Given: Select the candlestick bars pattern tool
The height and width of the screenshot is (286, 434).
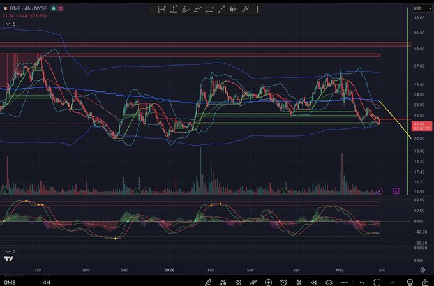Looking at the screenshot, I should [234, 10].
